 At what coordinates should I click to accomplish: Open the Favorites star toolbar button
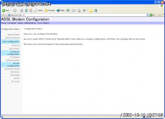[50, 11]
